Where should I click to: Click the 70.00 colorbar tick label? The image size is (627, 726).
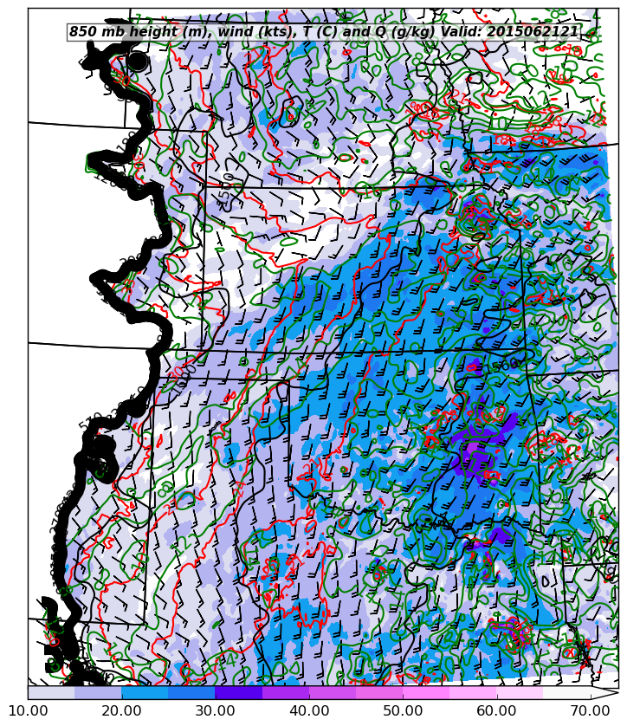pyautogui.click(x=591, y=711)
